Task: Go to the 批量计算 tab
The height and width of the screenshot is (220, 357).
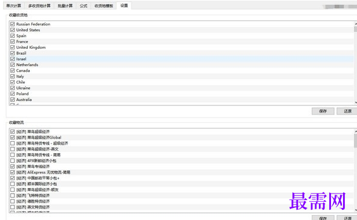Action: coord(65,5)
